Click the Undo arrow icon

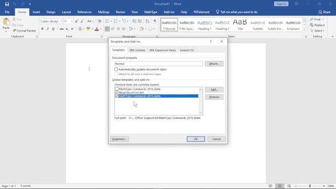pyautogui.click(x=14, y=4)
